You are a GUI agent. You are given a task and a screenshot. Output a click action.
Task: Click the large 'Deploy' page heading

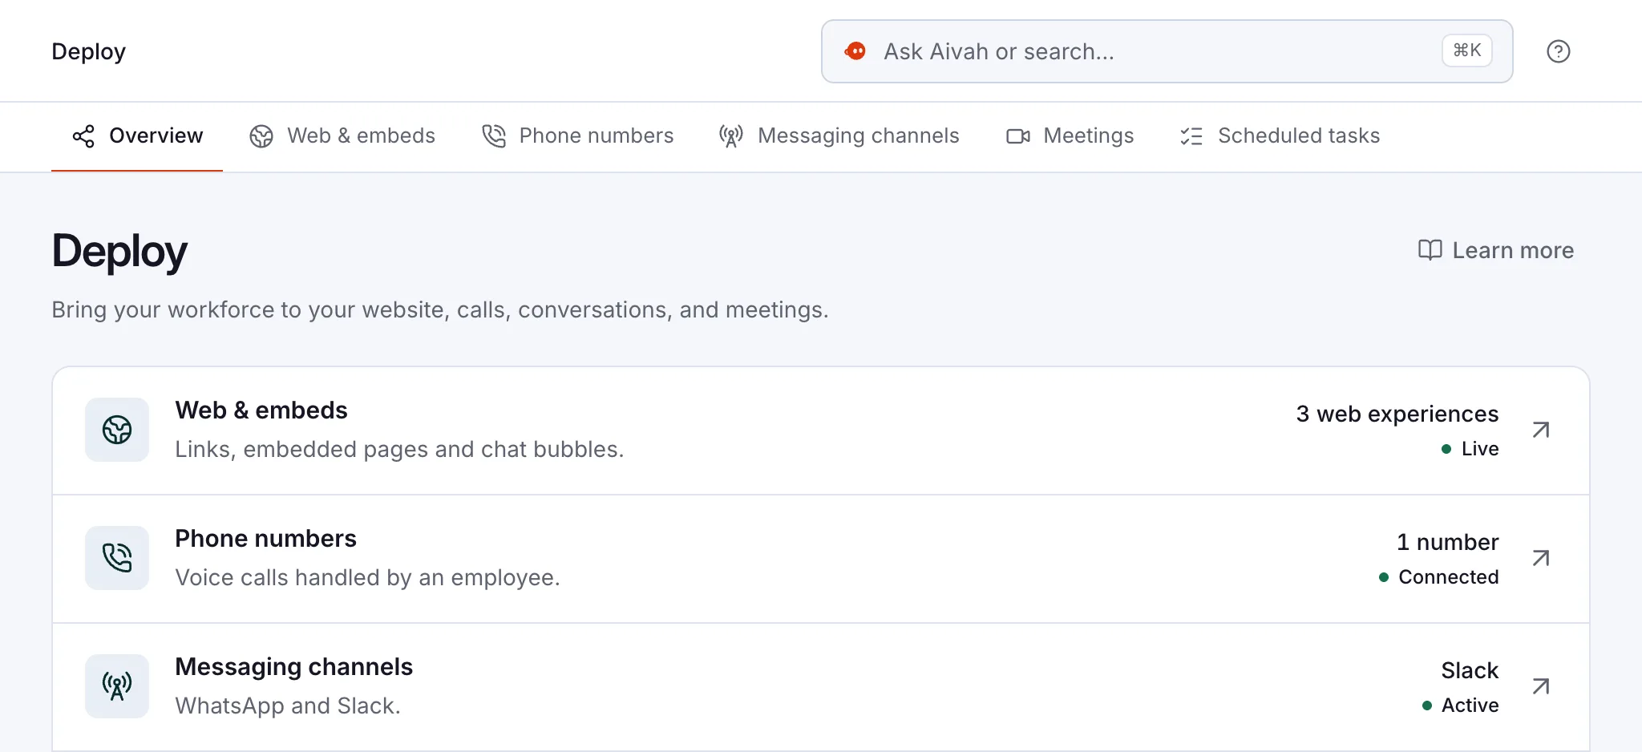pos(119,252)
